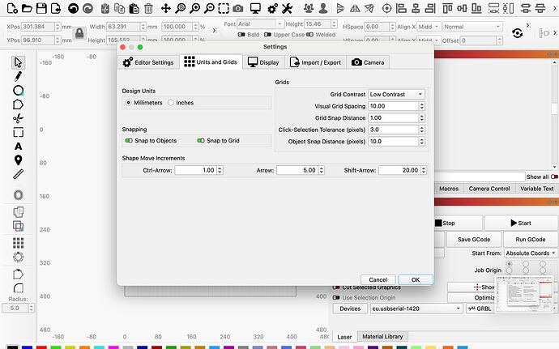Viewport: 559px width, 349px height.
Task: Open the Start From Absolute Coords dropdown
Action: click(x=531, y=253)
